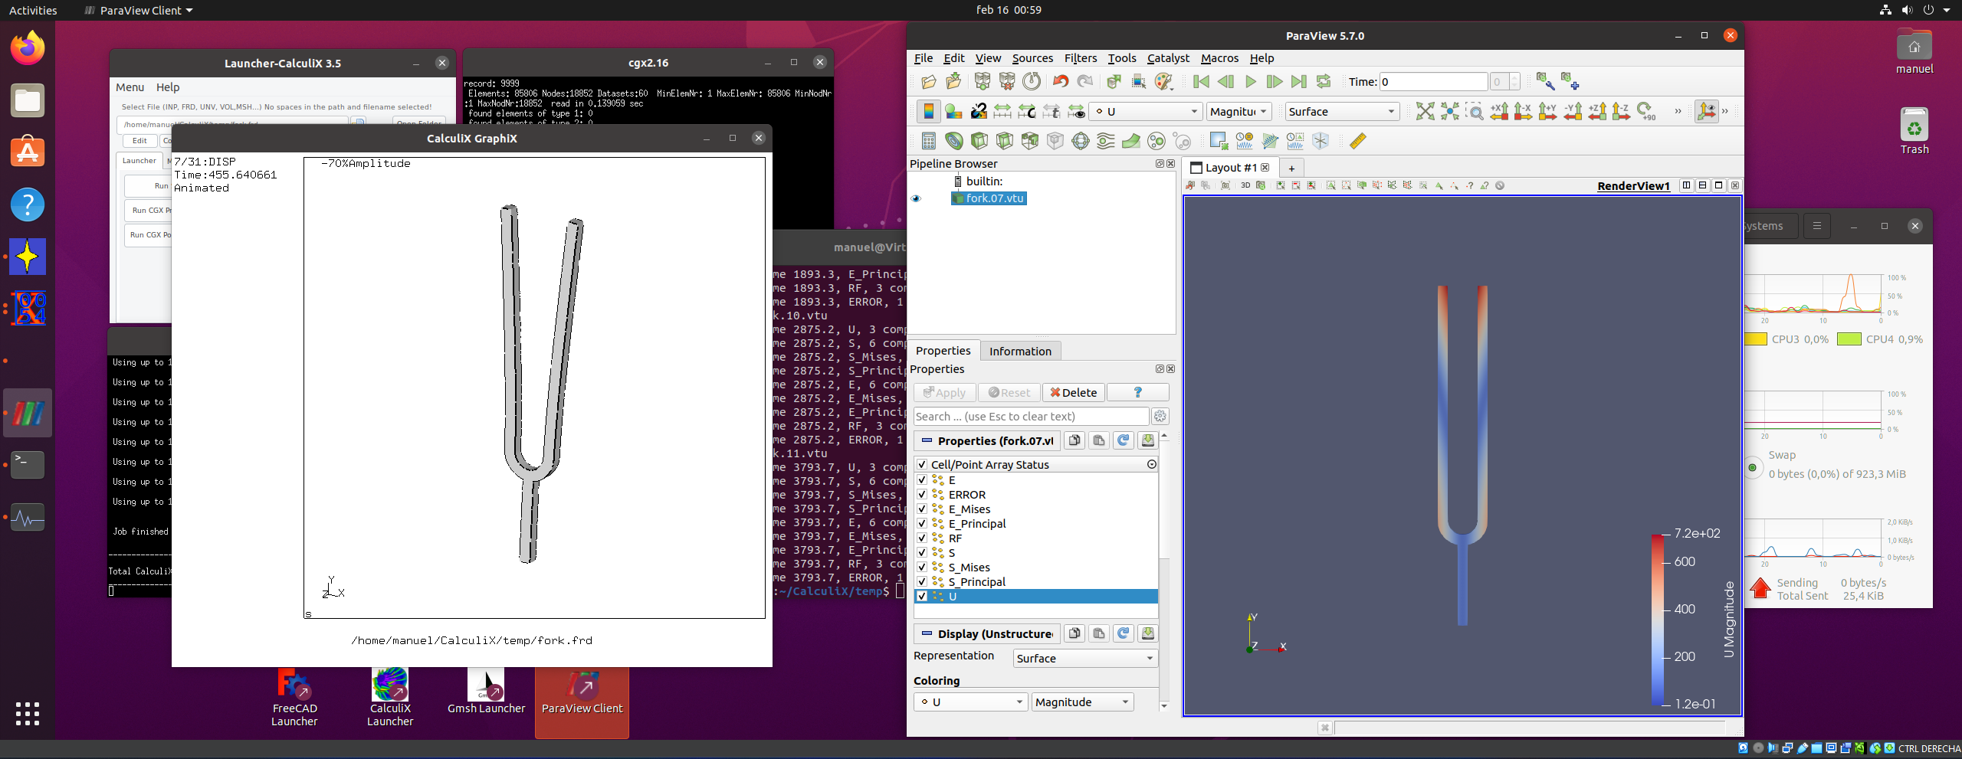
Task: Click the Threshold filter icon
Action: (1030, 141)
